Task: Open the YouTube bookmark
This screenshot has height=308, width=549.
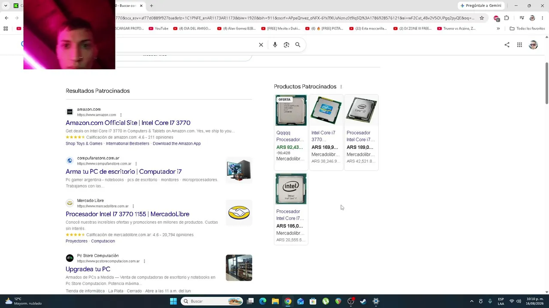Action: pos(158,29)
